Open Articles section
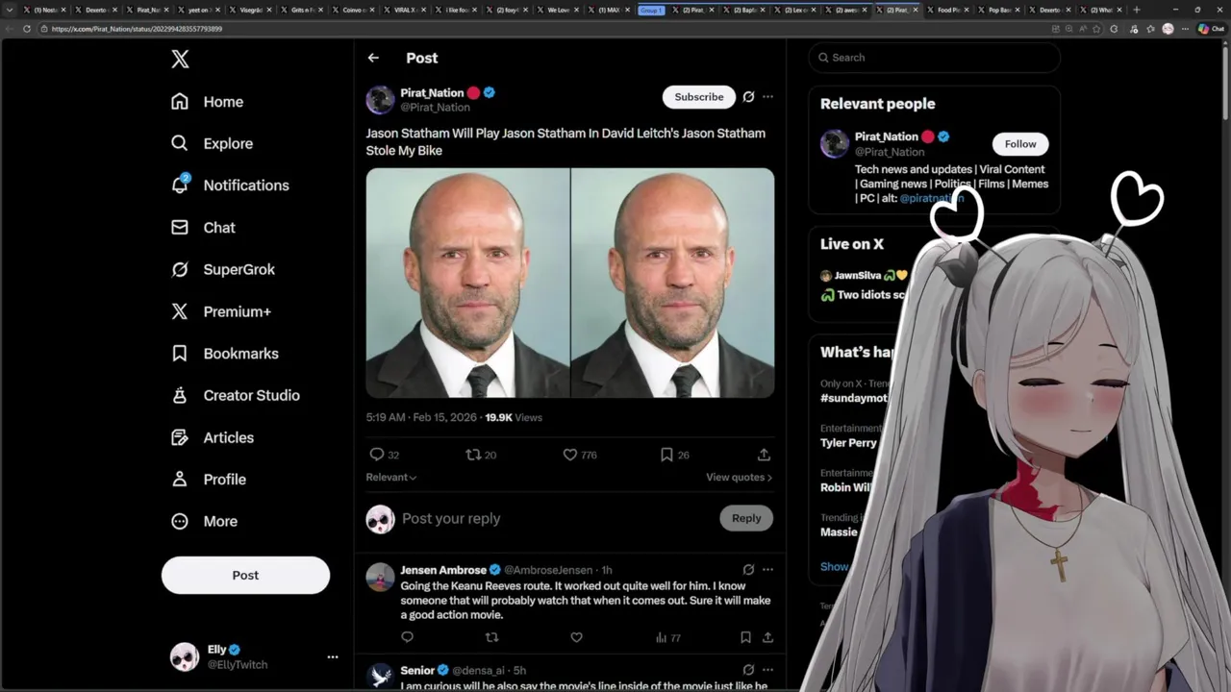This screenshot has width=1231, height=692. pyautogui.click(x=212, y=437)
